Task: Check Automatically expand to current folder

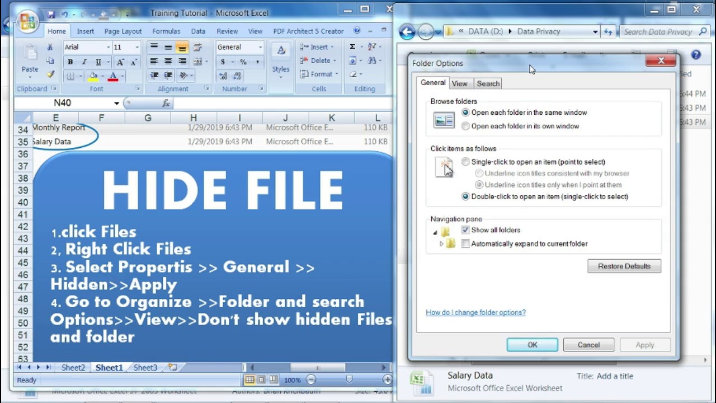Action: click(465, 244)
